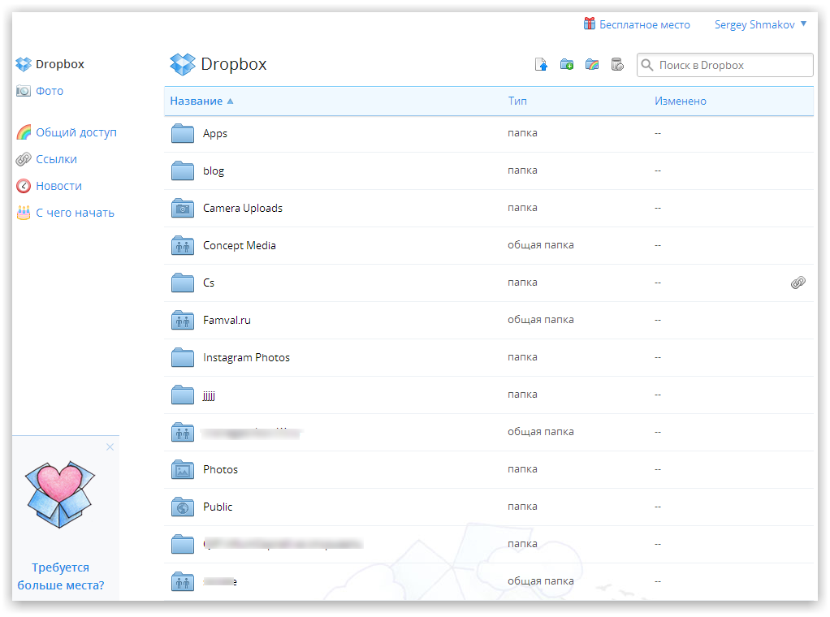Open the Photos folder name link
The height and width of the screenshot is (617, 830).
coord(220,469)
